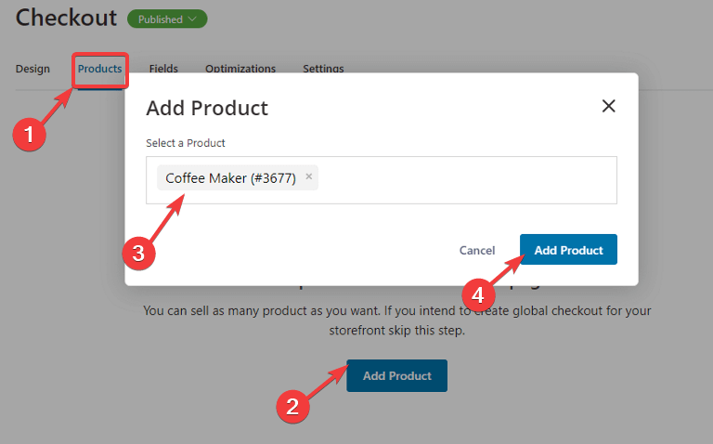Click the Checkout page heading

click(x=67, y=18)
